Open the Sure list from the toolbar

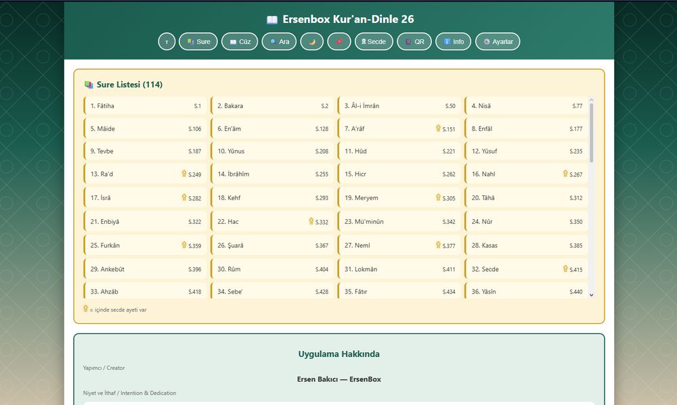[198, 42]
